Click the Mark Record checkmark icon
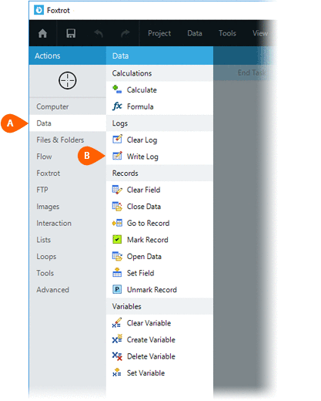This screenshot has width=321, height=401. (x=117, y=240)
